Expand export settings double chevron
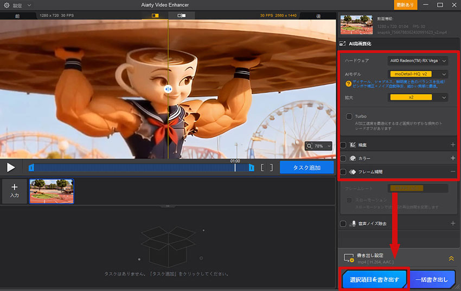This screenshot has width=461, height=291. pos(451,259)
